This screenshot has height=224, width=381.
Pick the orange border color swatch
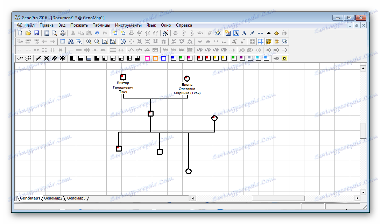coord(155,58)
